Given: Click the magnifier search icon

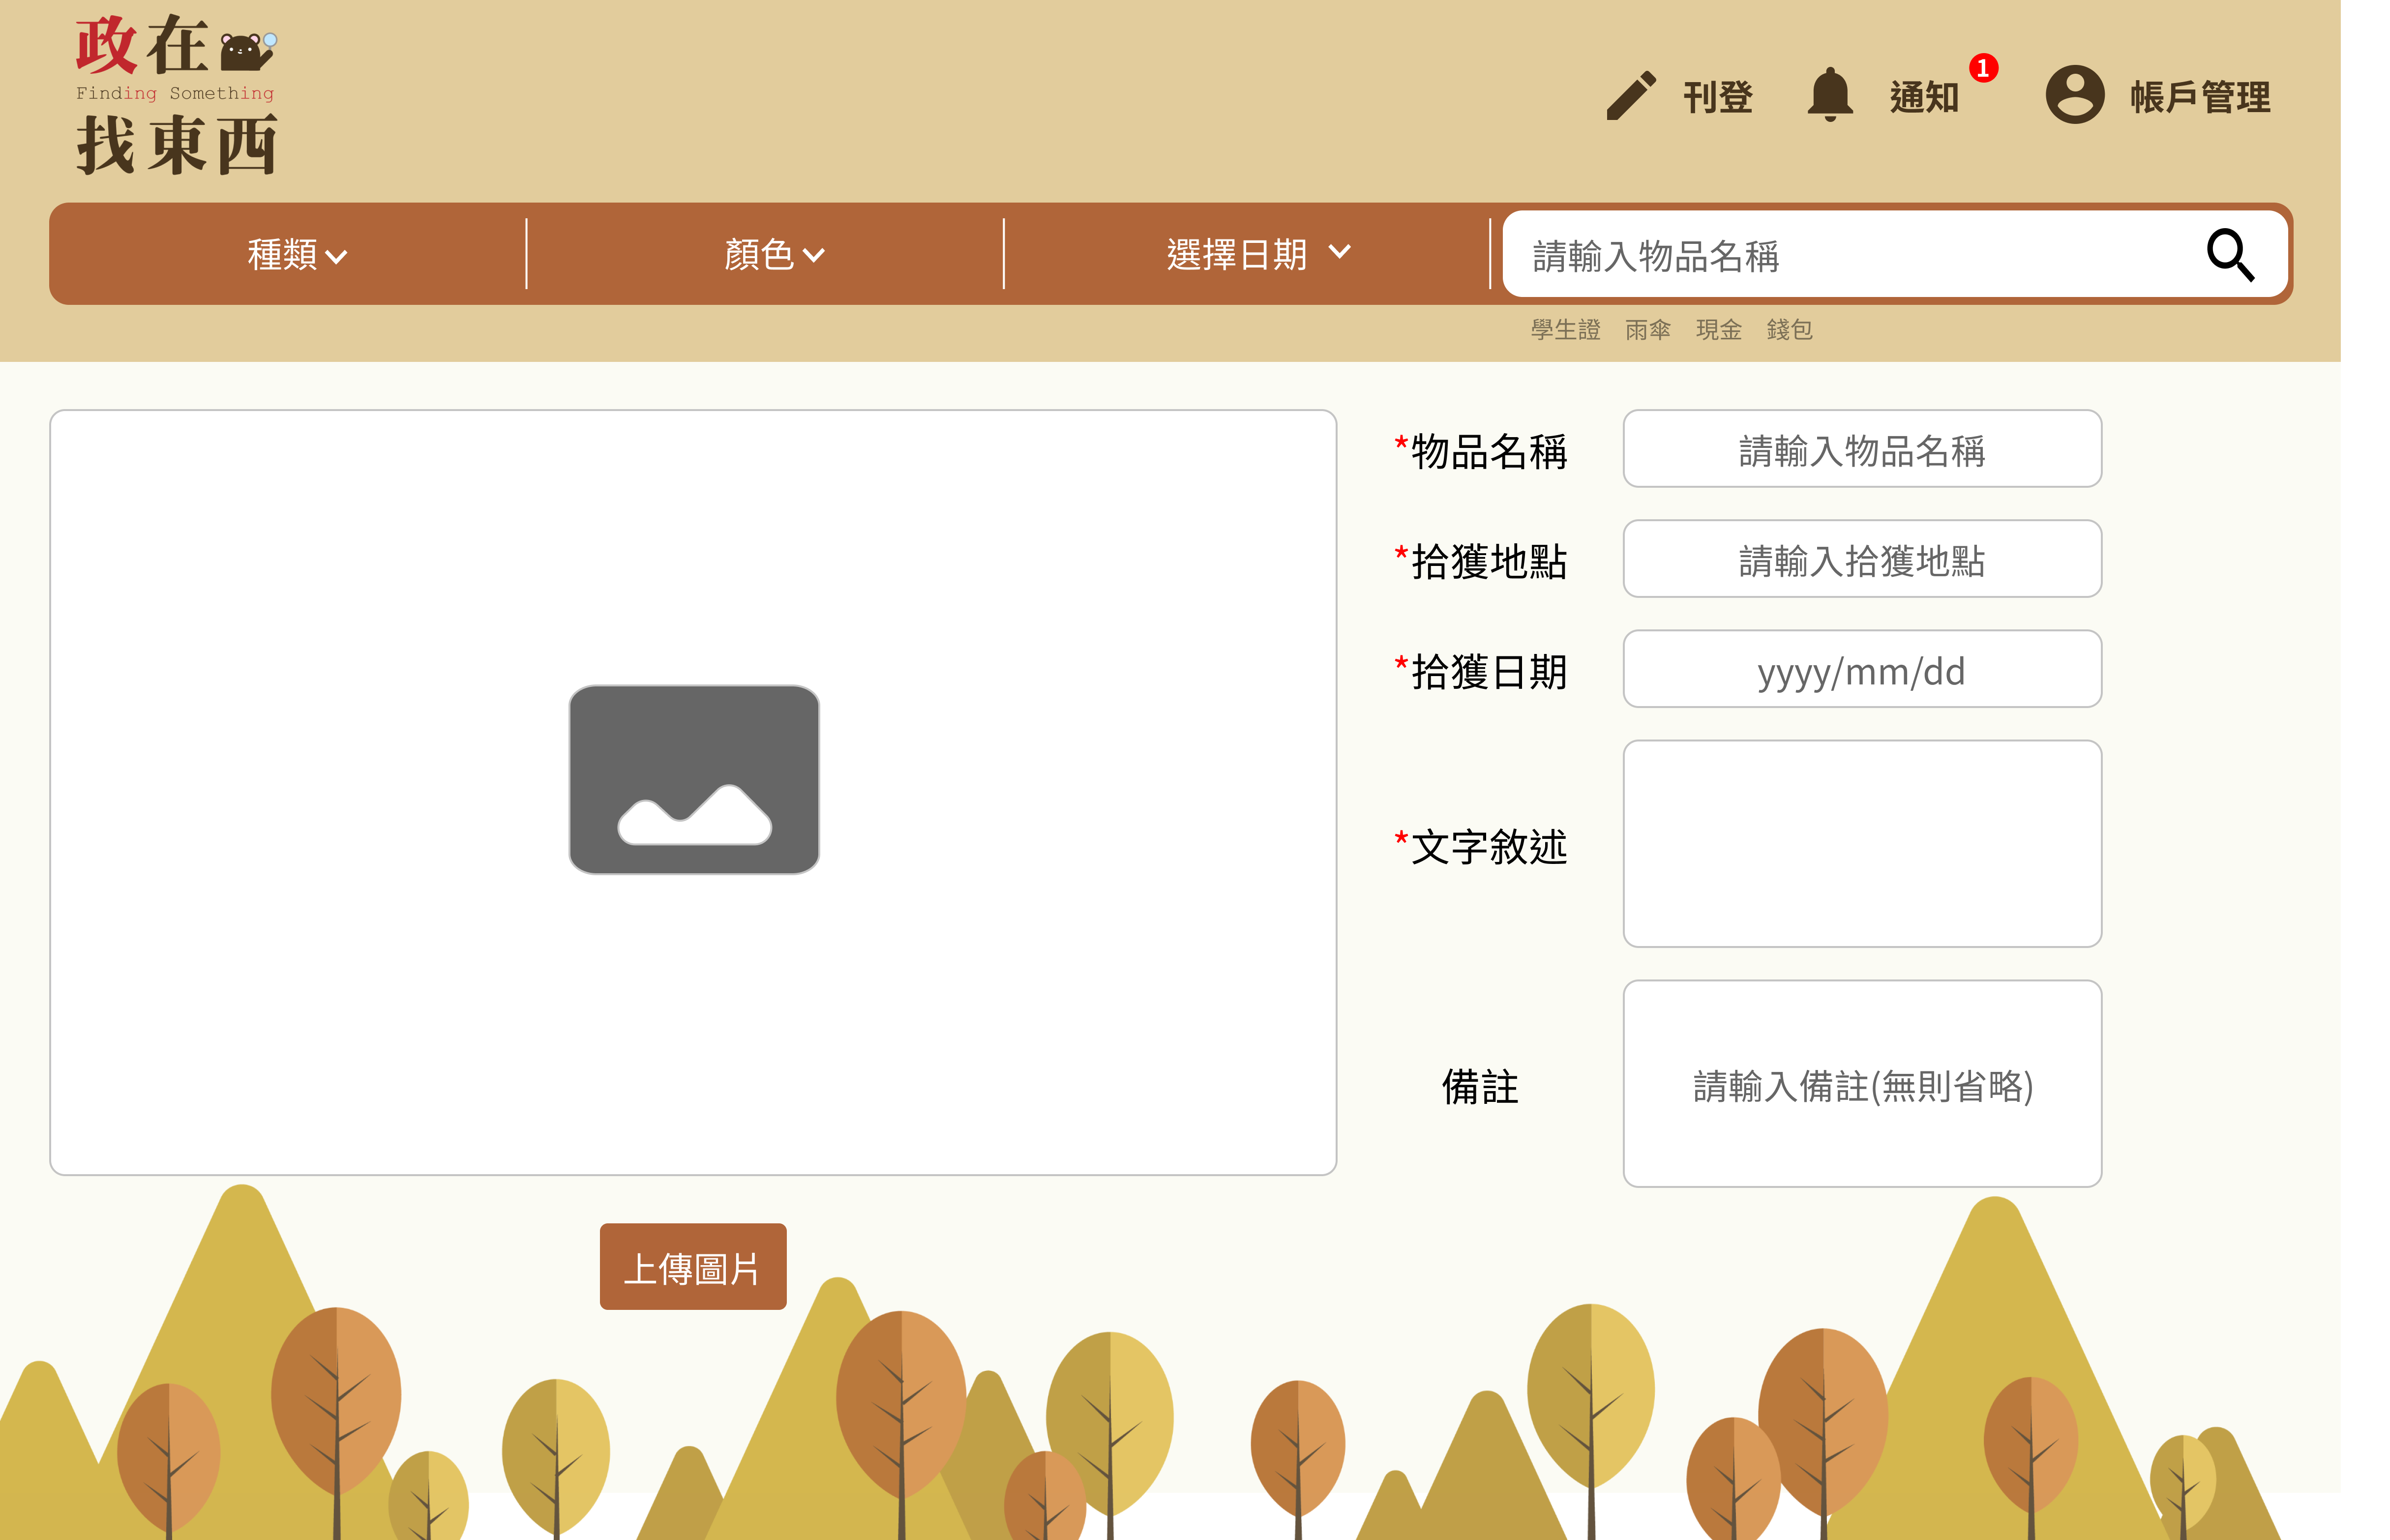Looking at the screenshot, I should click(x=2230, y=255).
